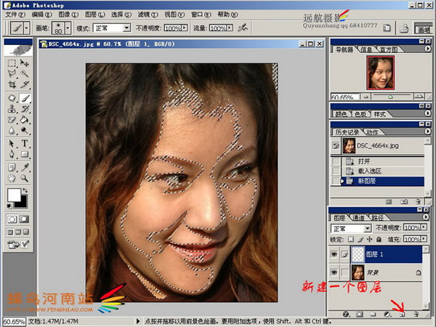Viewport: 436px width, 327px height.
Task: Add a layer mask from Layers panel
Action: (360, 314)
